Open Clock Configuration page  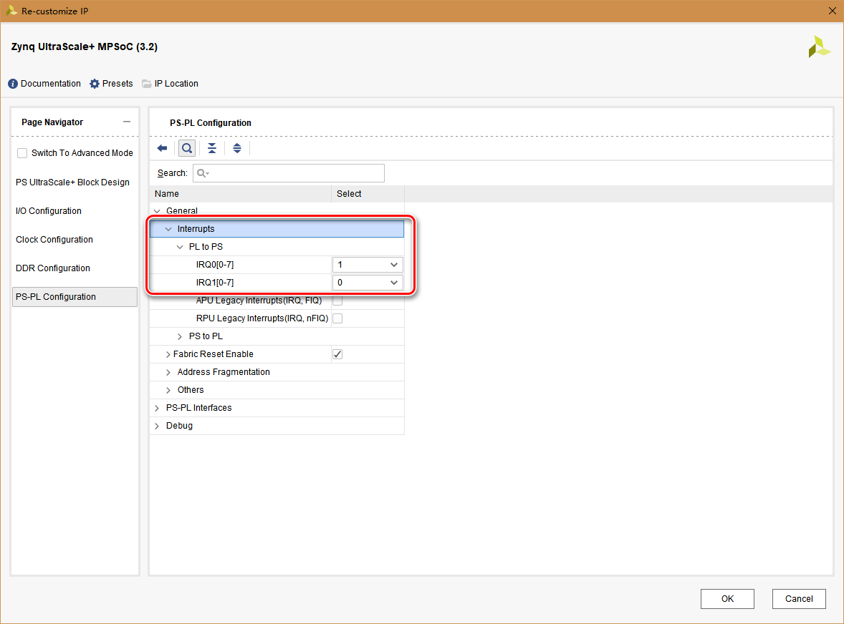point(54,239)
